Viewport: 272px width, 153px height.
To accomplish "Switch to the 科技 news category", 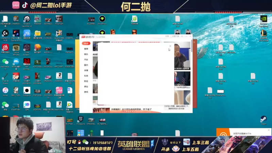I will [86, 75].
